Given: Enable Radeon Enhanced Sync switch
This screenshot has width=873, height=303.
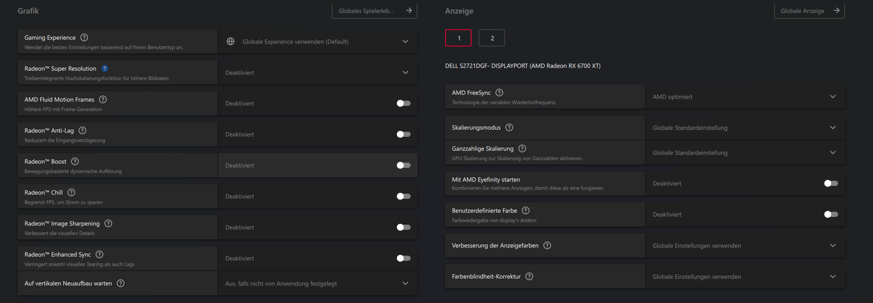Looking at the screenshot, I should pyautogui.click(x=404, y=258).
